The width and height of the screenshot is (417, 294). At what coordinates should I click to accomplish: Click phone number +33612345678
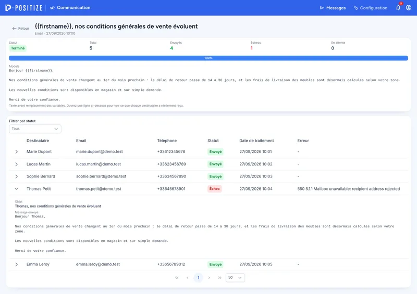click(x=171, y=151)
